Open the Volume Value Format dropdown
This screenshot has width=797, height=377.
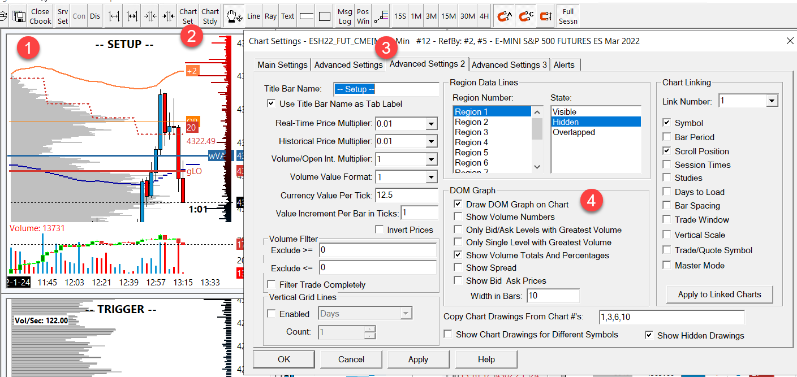pyautogui.click(x=431, y=177)
